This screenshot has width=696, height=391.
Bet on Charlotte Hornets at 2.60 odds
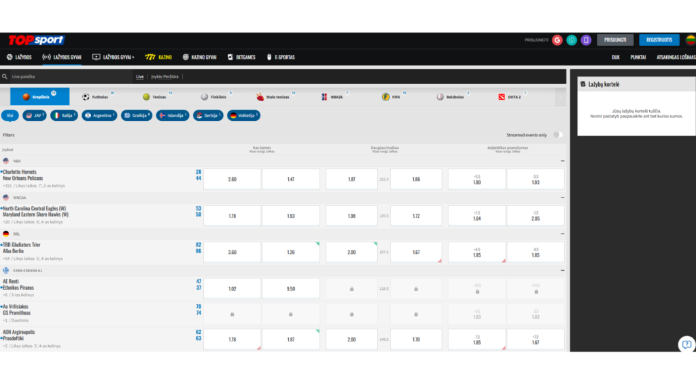click(232, 179)
